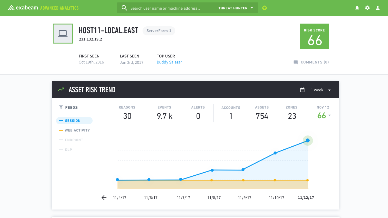388x218 pixels.
Task: Click the 11/9/17 session data point
Action: (x=243, y=170)
